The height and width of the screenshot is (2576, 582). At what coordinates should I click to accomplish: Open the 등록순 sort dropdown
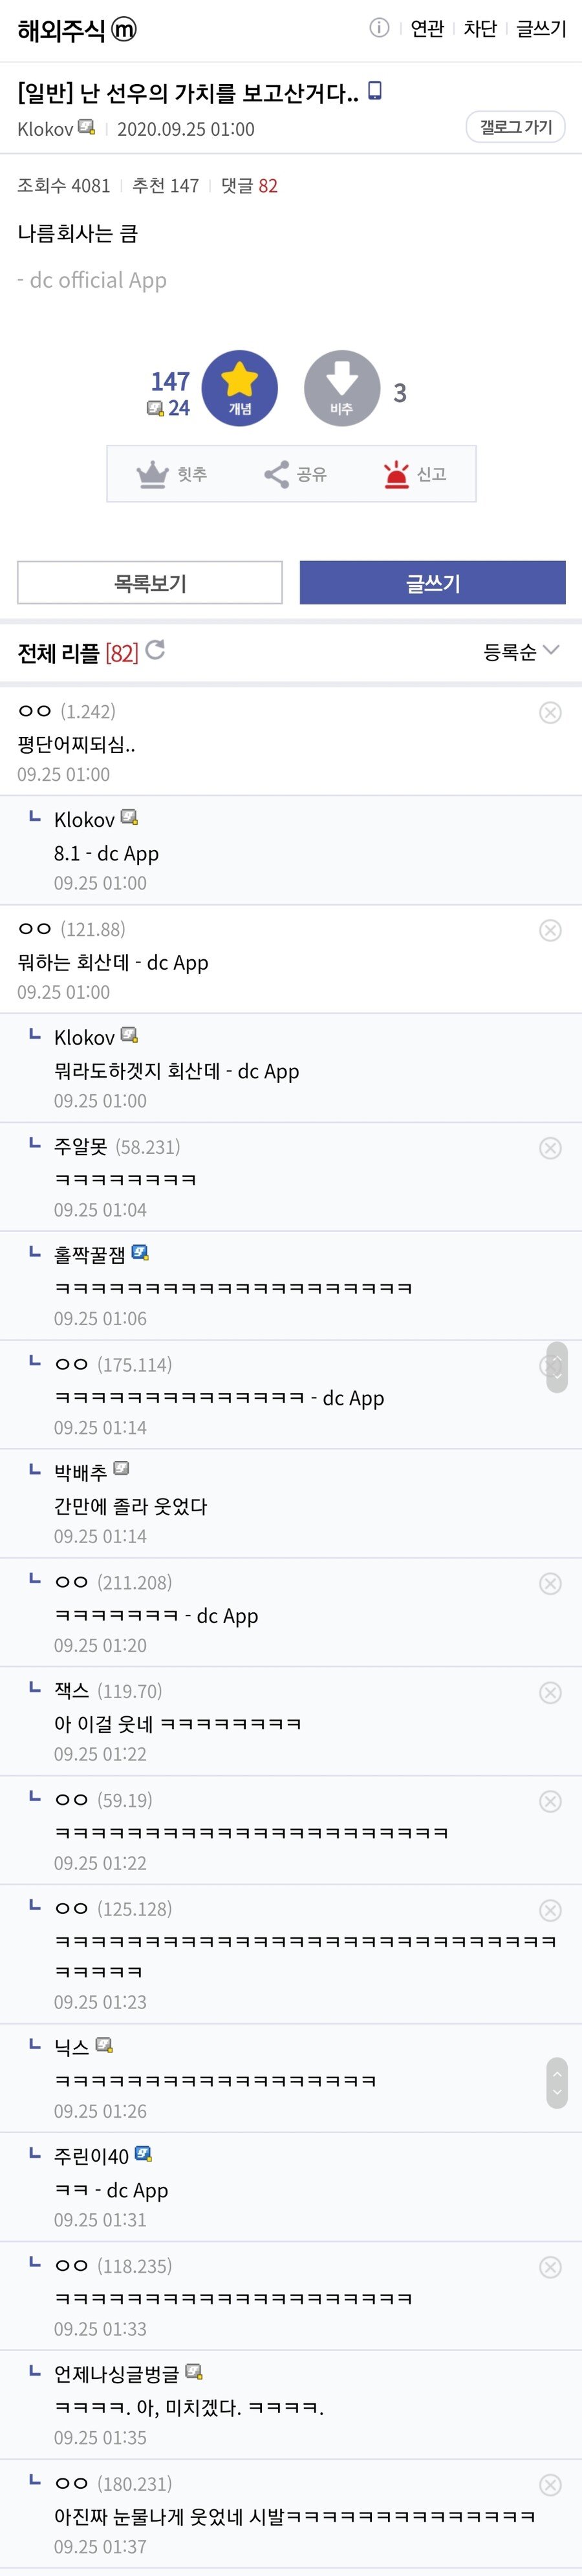[520, 652]
